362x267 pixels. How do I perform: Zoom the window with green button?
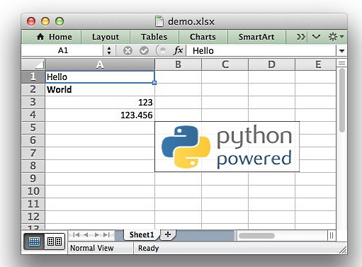[60, 21]
